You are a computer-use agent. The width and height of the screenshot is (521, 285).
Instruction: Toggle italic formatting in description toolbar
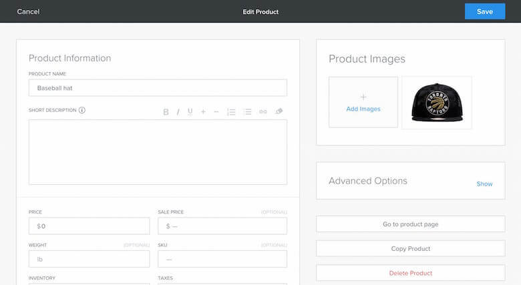(x=178, y=111)
